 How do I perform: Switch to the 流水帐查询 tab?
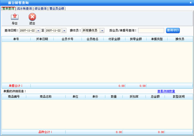(x=24, y=9)
